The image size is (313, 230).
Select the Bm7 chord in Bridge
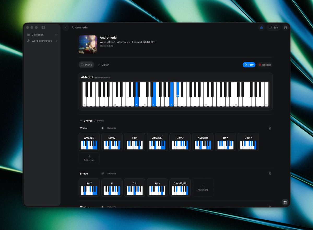pos(89,188)
